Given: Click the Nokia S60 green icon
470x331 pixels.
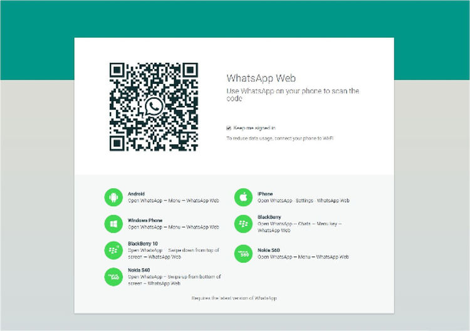Looking at the screenshot, I should coord(243,253).
